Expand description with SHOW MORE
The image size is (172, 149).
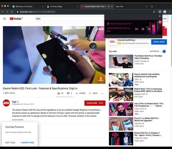click(18, 120)
